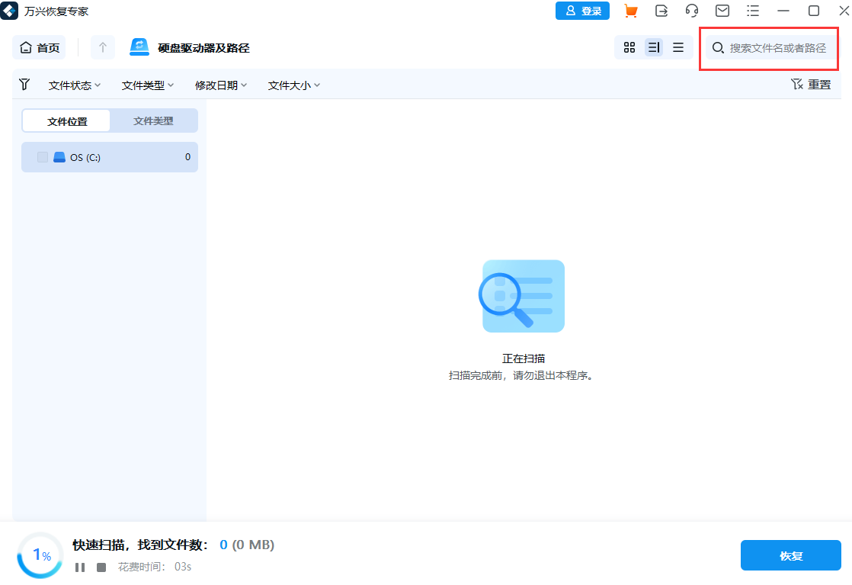Click the search magnifier in search box

[717, 47]
